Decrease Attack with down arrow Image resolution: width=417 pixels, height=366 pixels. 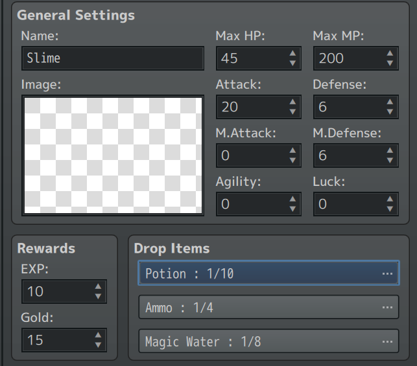pyautogui.click(x=292, y=112)
